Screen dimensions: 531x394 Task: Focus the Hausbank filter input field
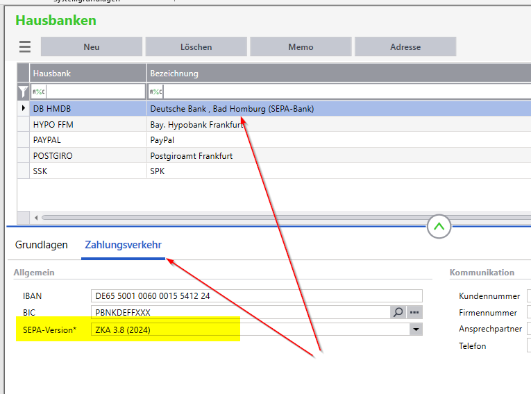(x=96, y=92)
